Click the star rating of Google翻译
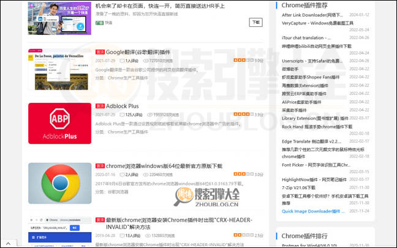Viewport: 397px width, 248px height. 243,60
